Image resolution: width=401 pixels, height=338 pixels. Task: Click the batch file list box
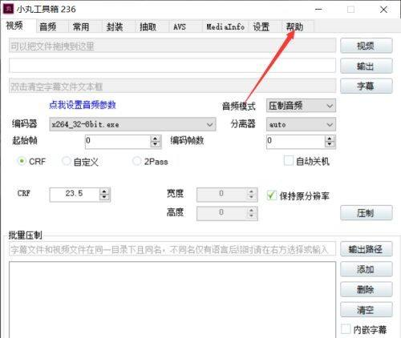pos(172,300)
